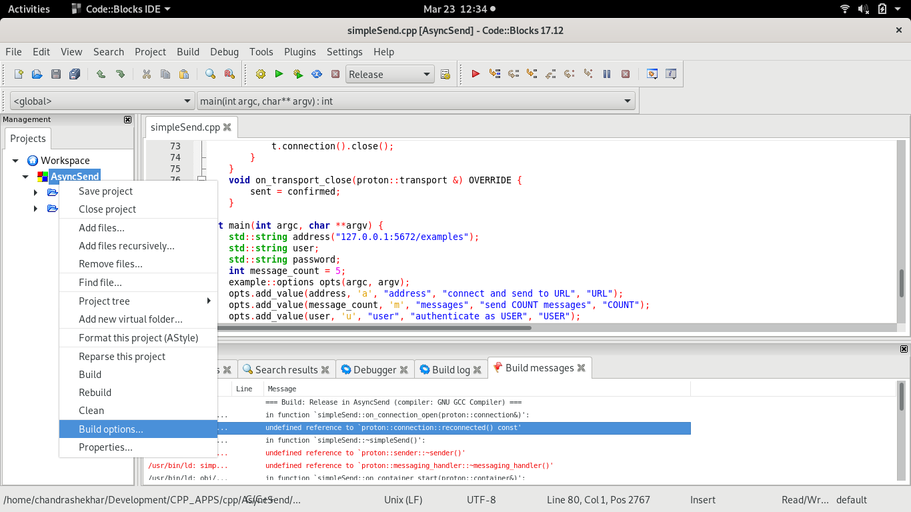Click the Save file toolbar icon
The height and width of the screenshot is (512, 911).
coord(56,74)
